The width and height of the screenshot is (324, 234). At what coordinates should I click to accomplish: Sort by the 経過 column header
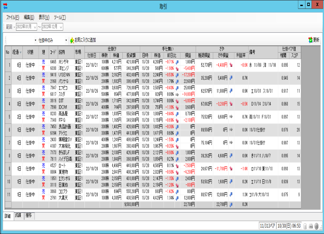click(16, 52)
